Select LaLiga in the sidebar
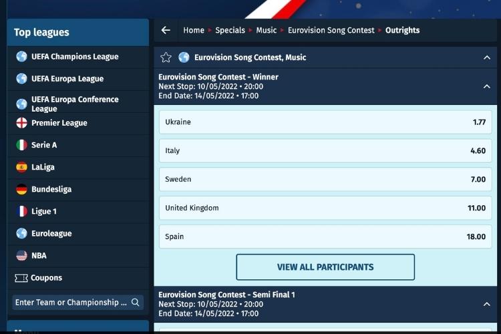Viewport: 501px width, 334px height. (x=78, y=167)
